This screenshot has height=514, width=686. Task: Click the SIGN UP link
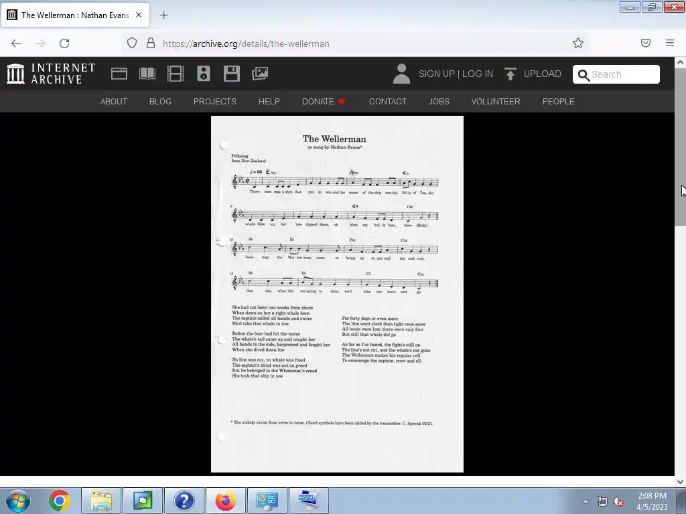pos(437,74)
